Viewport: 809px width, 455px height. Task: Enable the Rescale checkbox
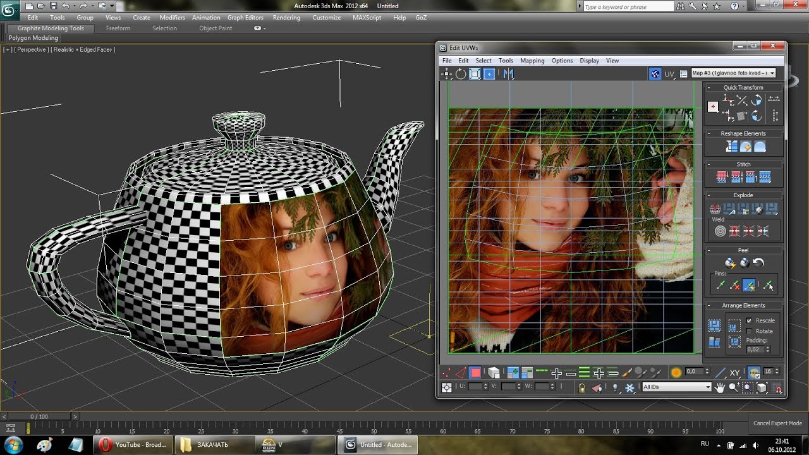point(749,321)
